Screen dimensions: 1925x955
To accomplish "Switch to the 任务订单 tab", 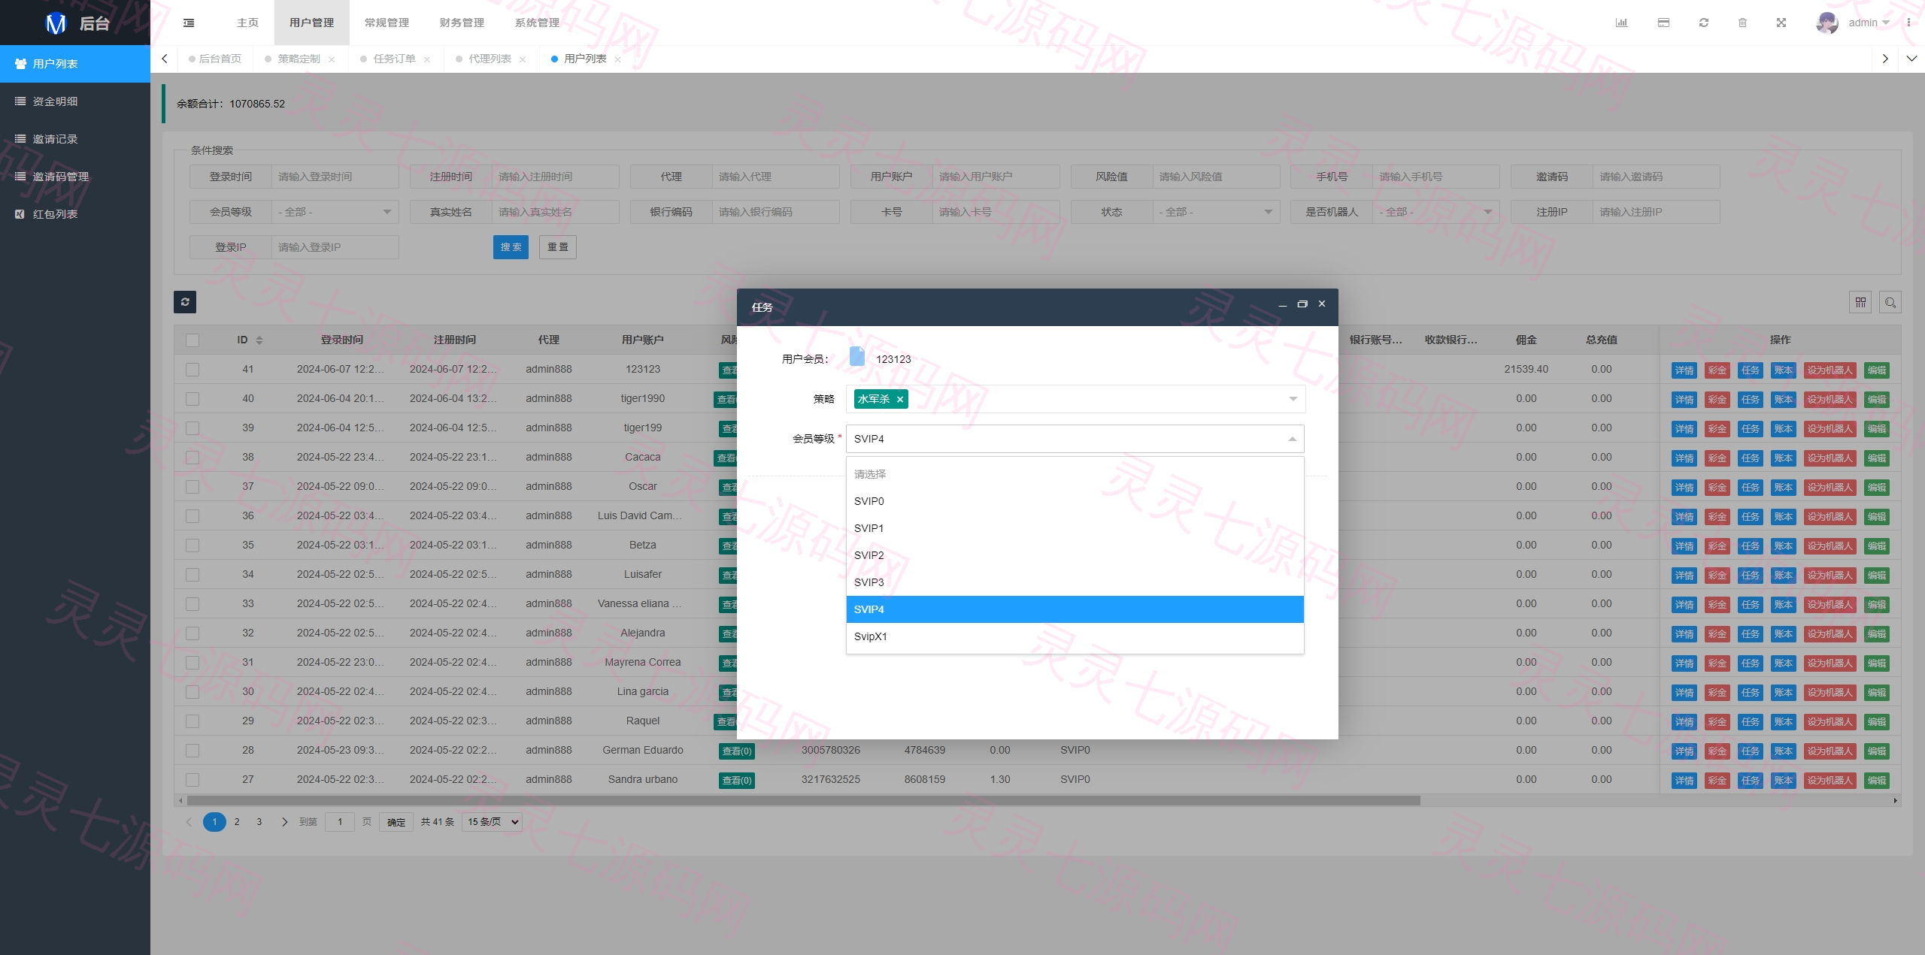I will click(394, 59).
